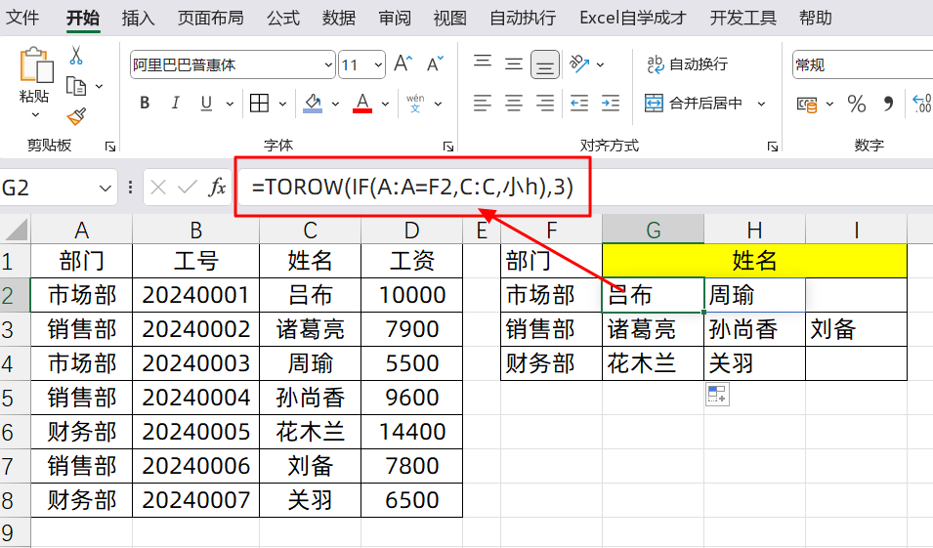Switch to the 开发工具 tab
933x548 pixels.
742,18
